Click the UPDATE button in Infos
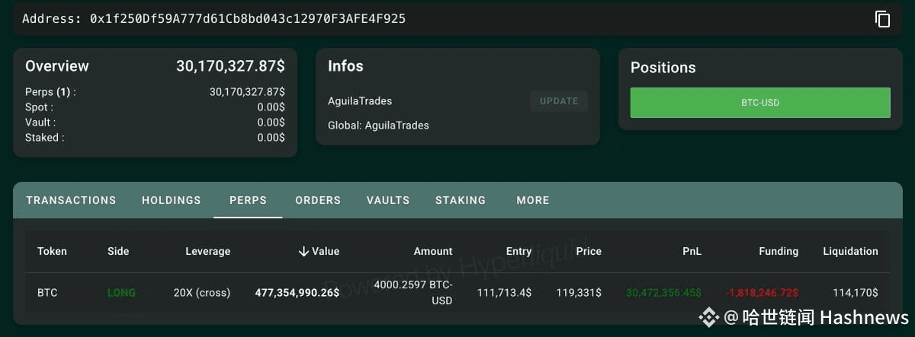Image resolution: width=915 pixels, height=337 pixels. [559, 101]
